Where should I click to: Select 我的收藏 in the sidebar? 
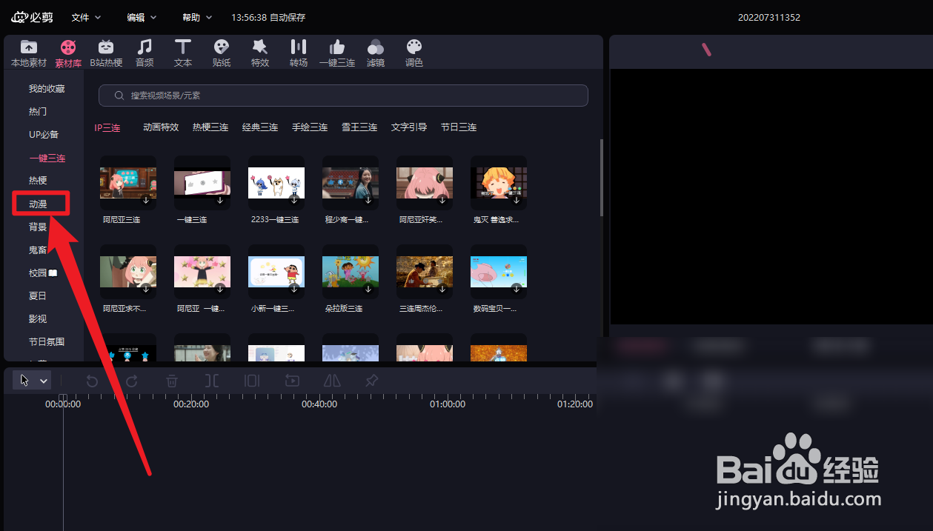47,89
